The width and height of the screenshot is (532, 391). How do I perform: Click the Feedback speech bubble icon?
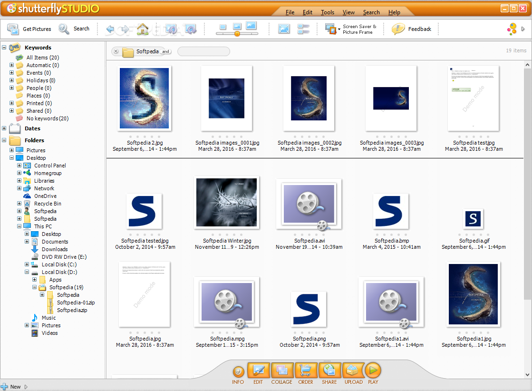pos(398,29)
